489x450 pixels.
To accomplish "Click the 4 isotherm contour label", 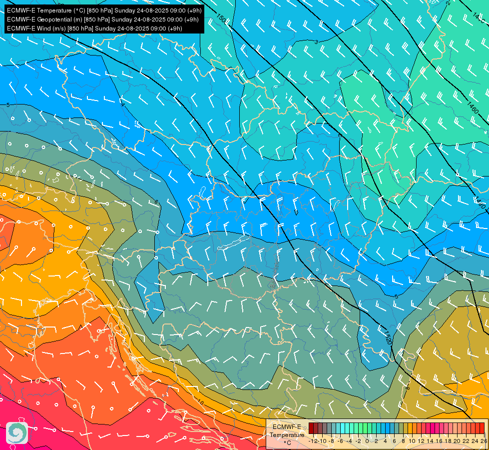I will [122, 104].
